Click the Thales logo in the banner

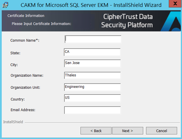tap(172, 22)
